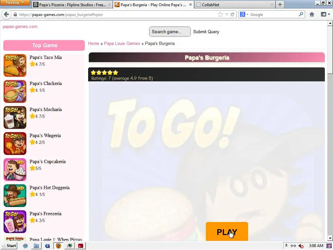Viewport: 333px width, 250px height.
Task: Open the bookmarks menu button
Action: click(x=325, y=14)
